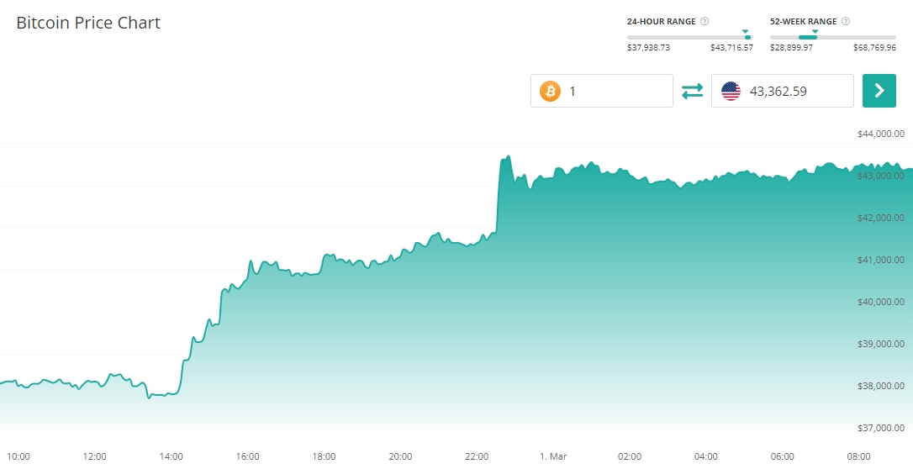Click the 24-HOUR RANGE label text
This screenshot has height=469, width=913.
point(662,21)
